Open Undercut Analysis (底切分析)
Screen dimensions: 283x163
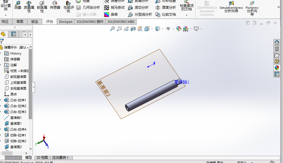pos(138,8)
